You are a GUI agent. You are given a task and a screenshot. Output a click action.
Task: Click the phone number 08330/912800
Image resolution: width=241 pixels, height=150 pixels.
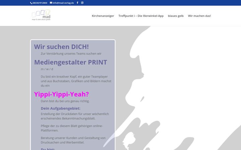[x=39, y=3]
